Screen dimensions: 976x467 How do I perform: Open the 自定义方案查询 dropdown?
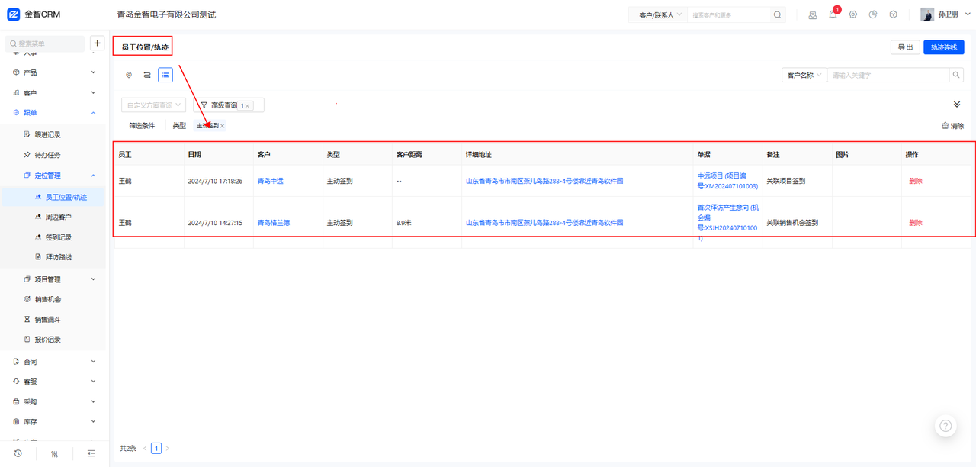(153, 105)
